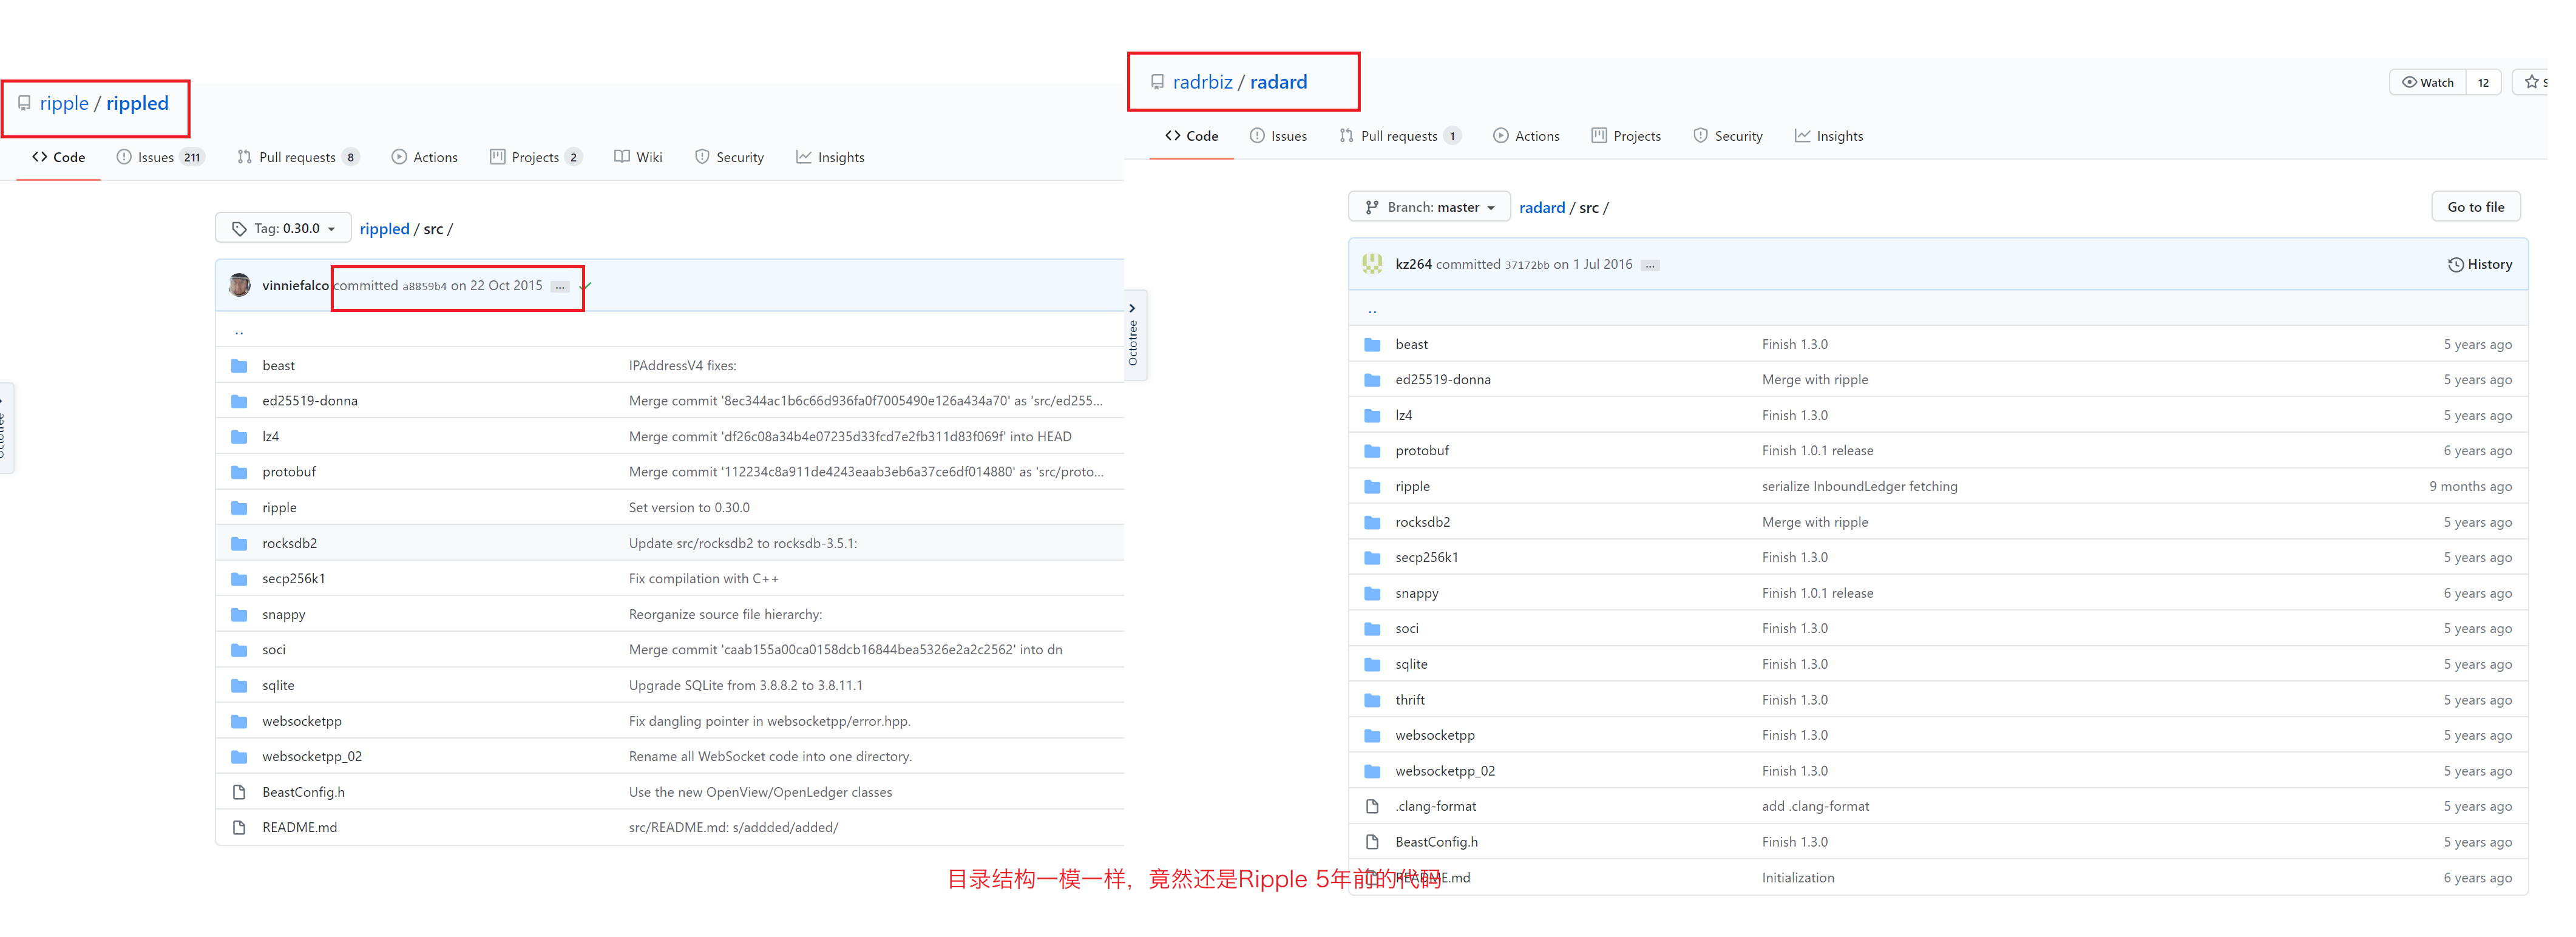Navigate to radard breadcrumb link
The width and height of the screenshot is (2576, 937).
1542,208
